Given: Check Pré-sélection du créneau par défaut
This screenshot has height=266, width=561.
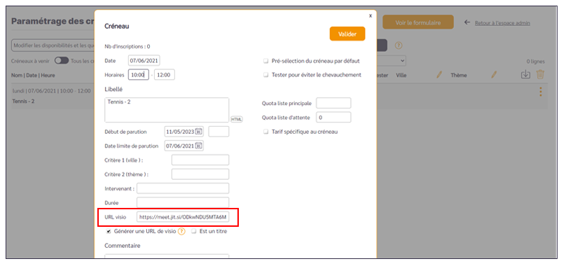Looking at the screenshot, I should point(265,61).
